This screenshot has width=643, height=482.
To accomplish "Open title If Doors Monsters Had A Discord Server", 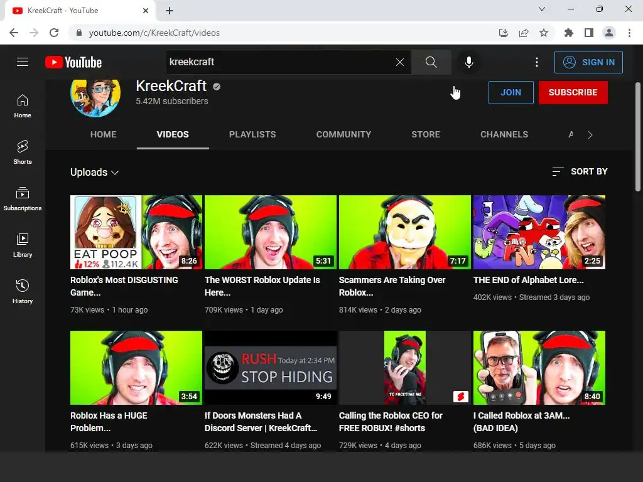I will pos(261,422).
